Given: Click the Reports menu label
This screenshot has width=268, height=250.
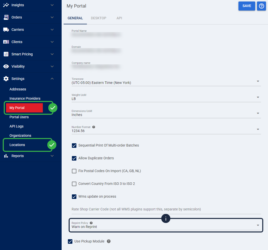Looking at the screenshot, I should pyautogui.click(x=18, y=156).
